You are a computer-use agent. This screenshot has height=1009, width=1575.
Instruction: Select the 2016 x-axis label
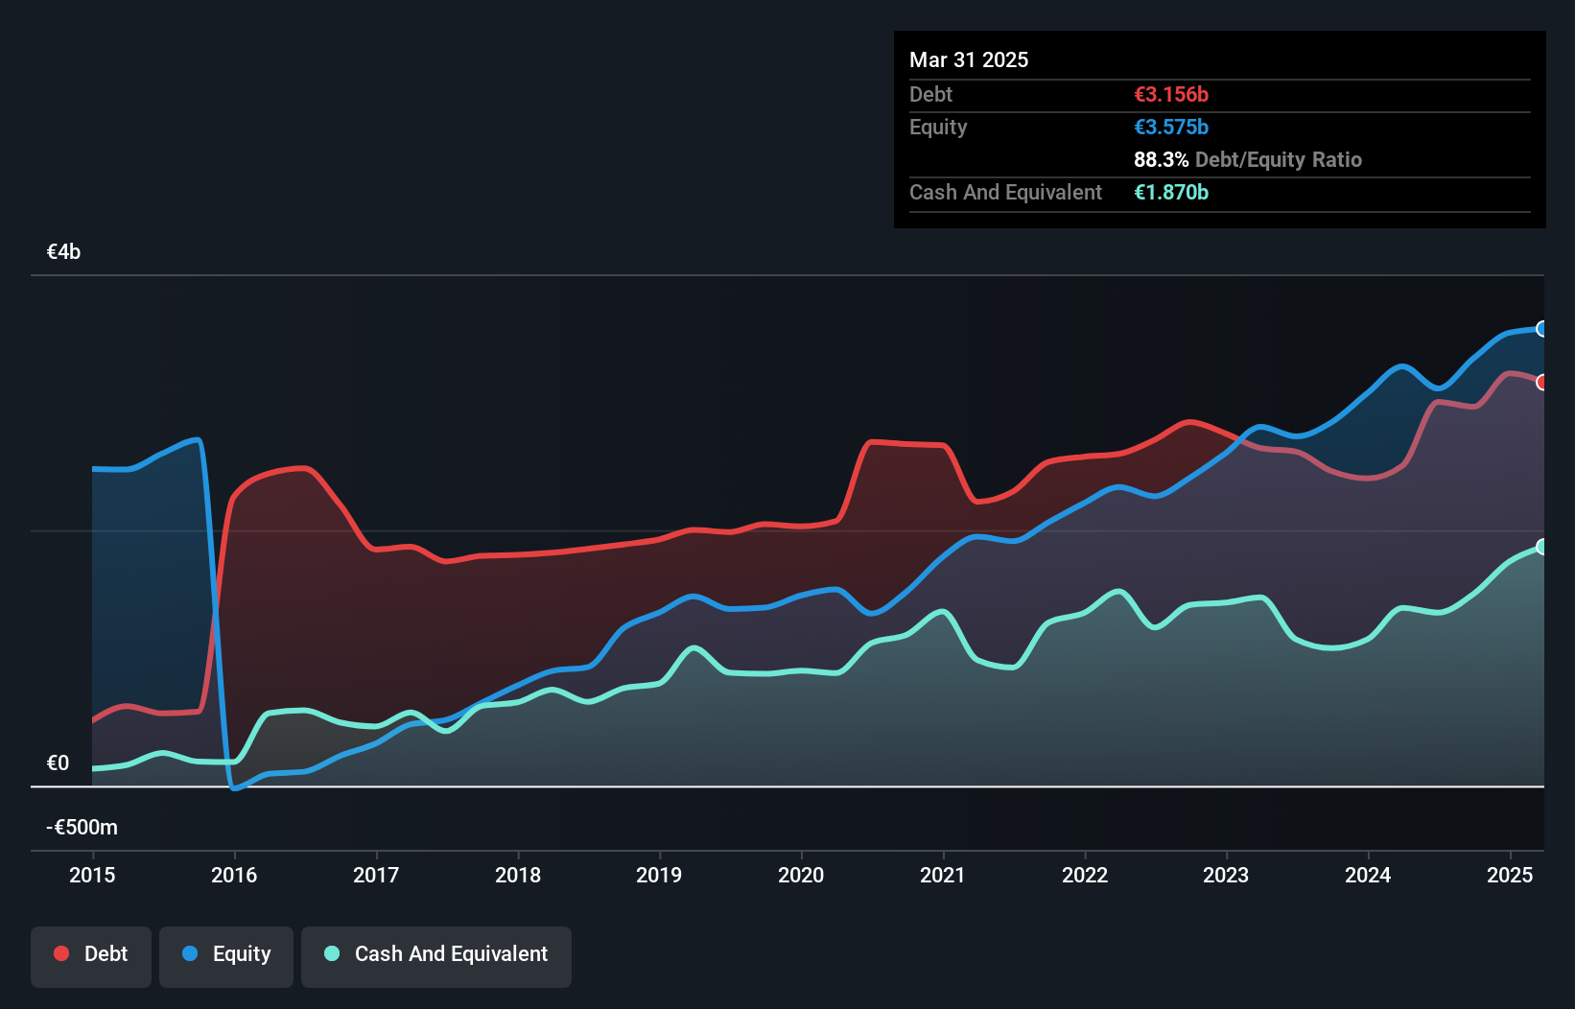pyautogui.click(x=234, y=875)
